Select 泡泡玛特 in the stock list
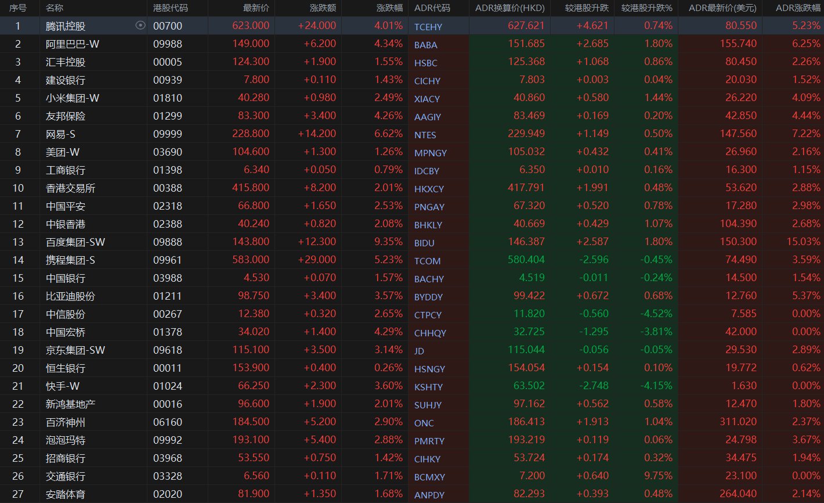 click(66, 440)
